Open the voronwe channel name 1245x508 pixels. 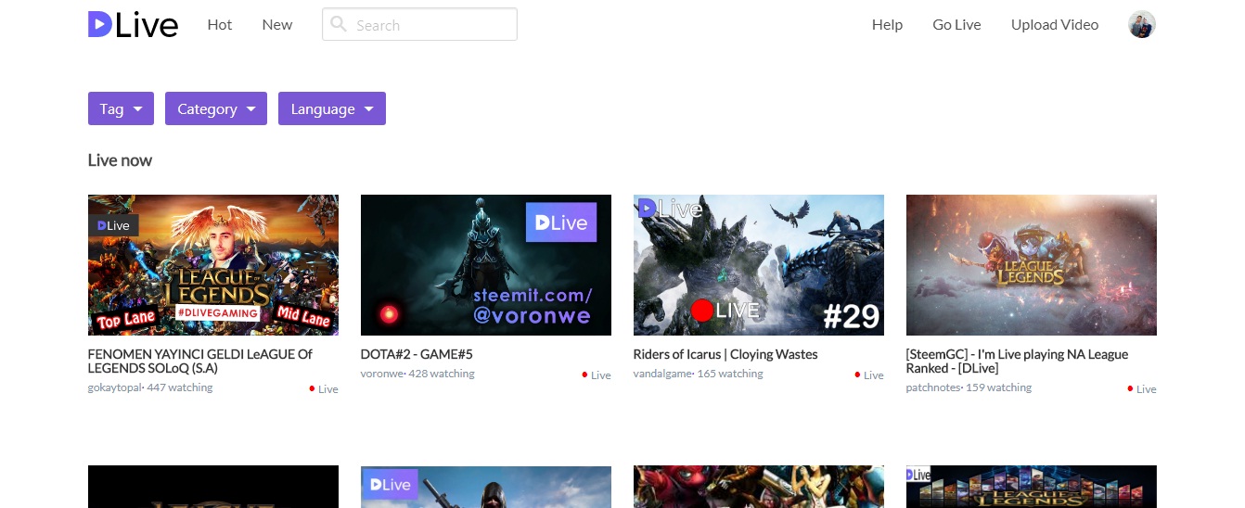coord(381,374)
